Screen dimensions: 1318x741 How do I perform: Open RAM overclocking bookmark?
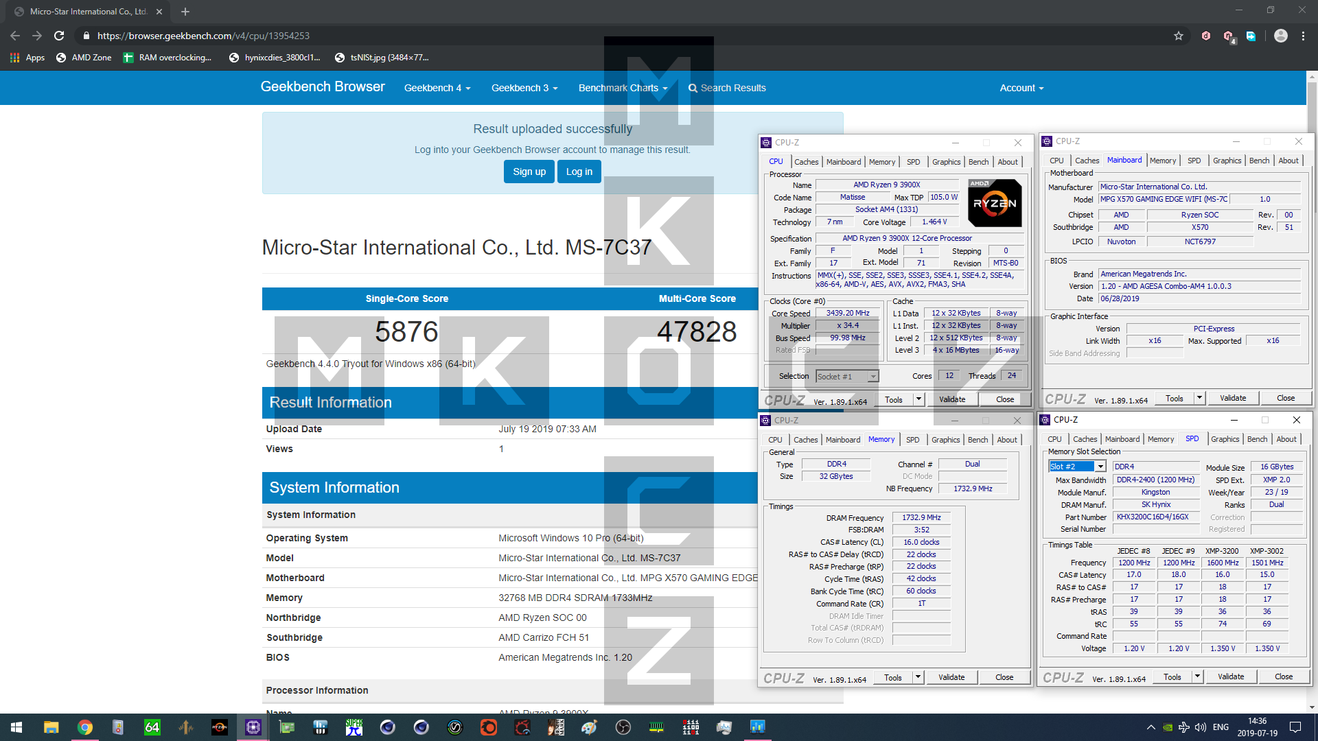pyautogui.click(x=167, y=58)
